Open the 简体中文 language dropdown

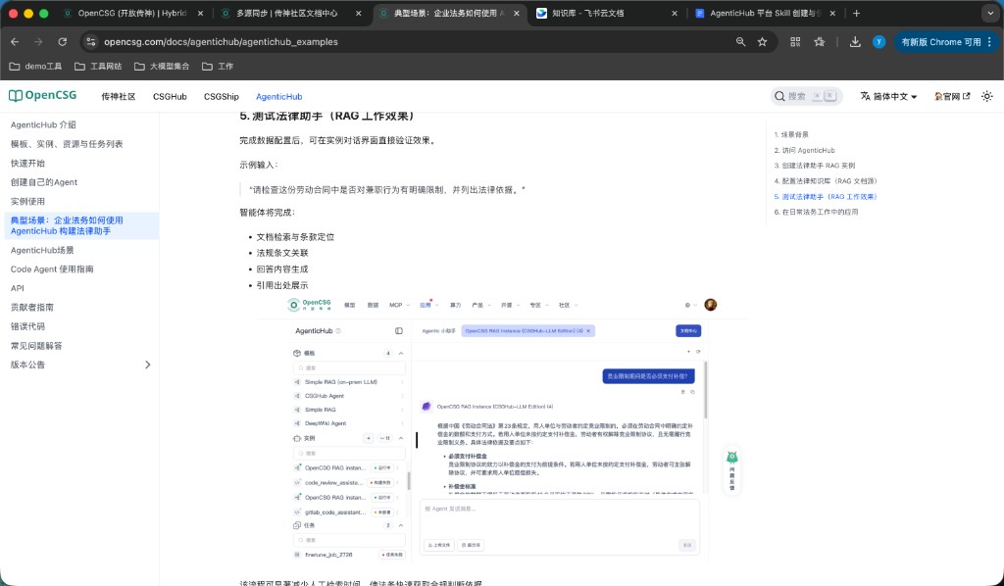887,96
